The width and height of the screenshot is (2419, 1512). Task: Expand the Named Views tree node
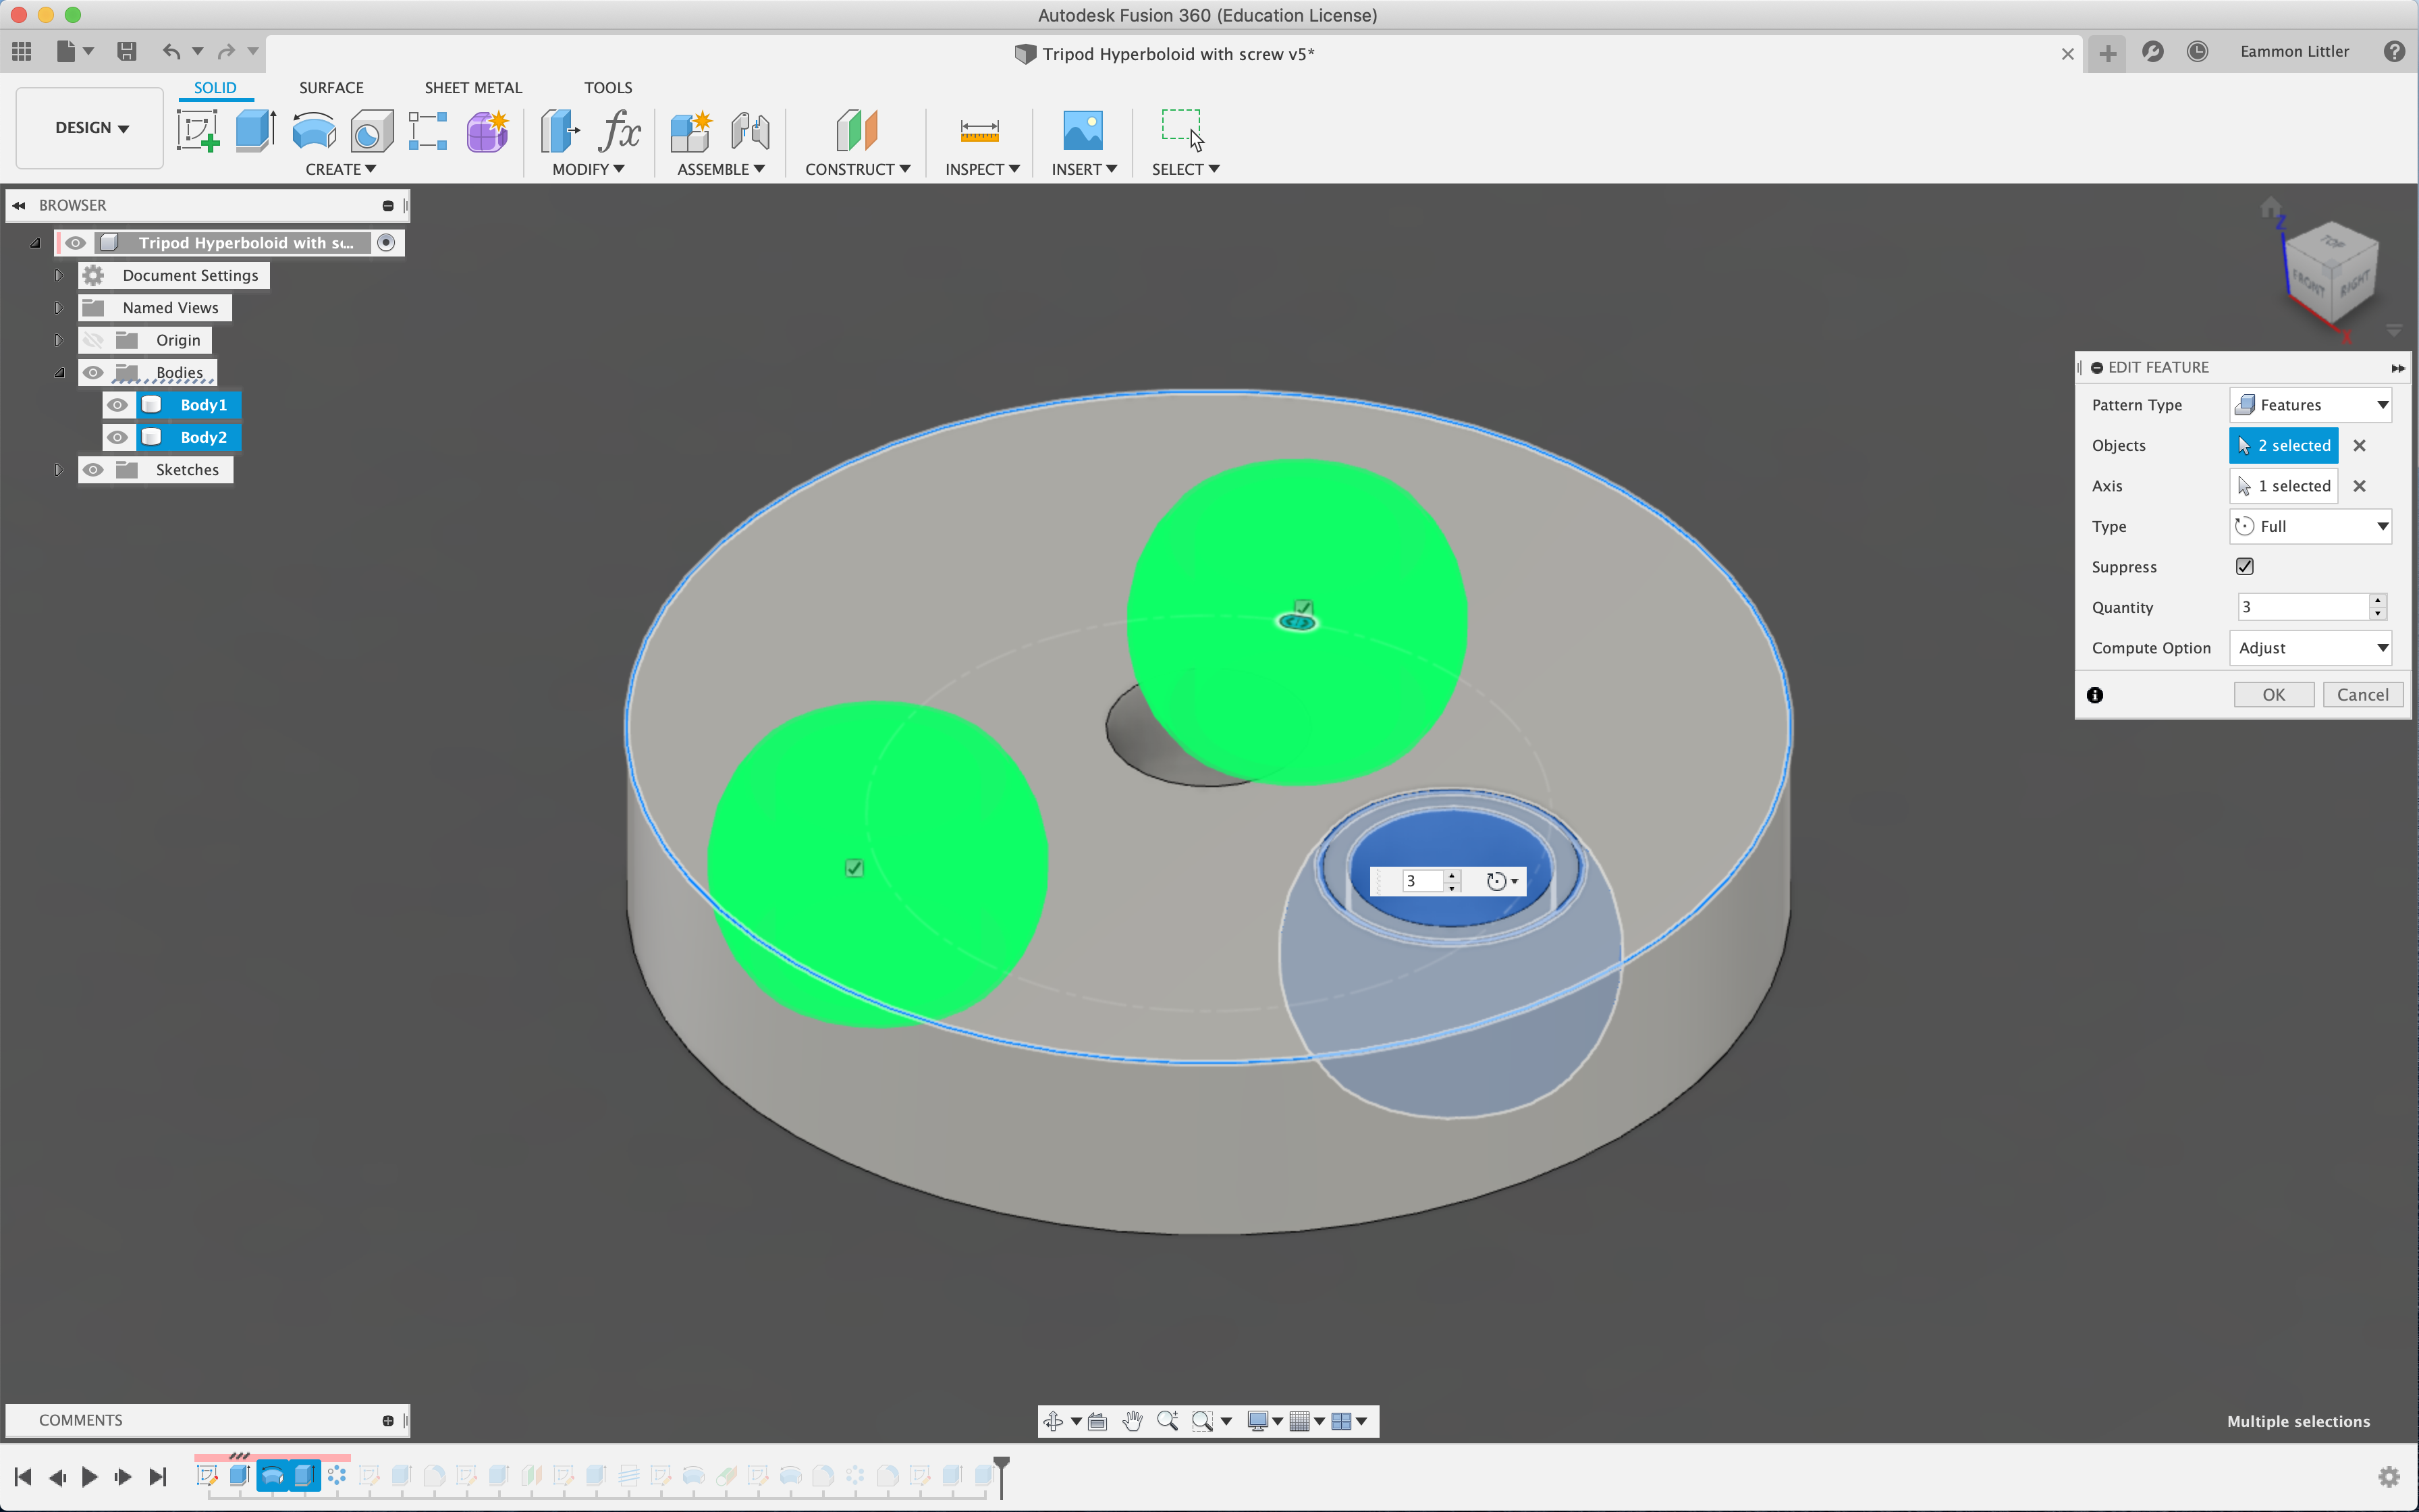(x=59, y=308)
